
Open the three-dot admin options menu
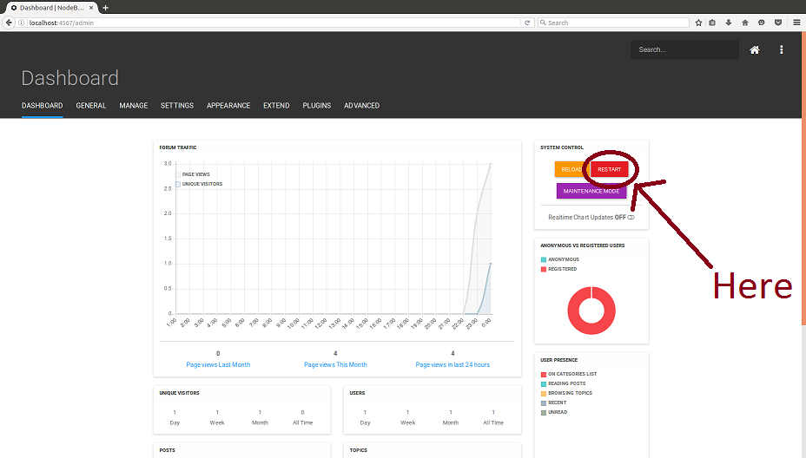782,49
